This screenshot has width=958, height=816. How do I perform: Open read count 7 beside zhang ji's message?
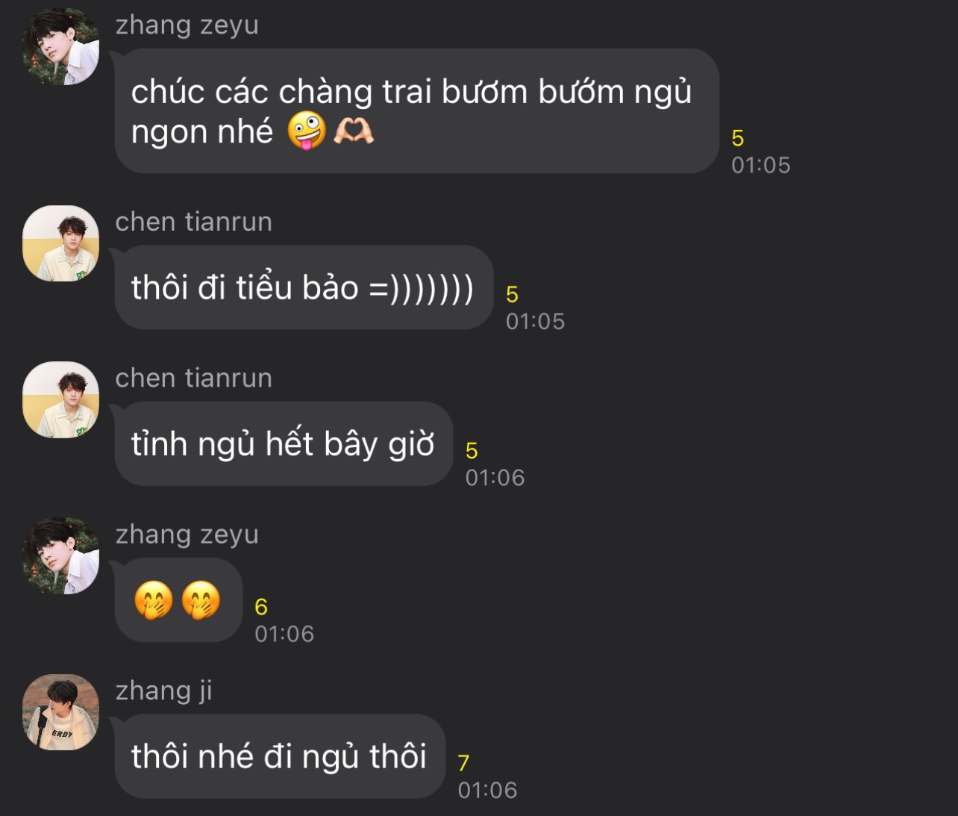click(463, 763)
